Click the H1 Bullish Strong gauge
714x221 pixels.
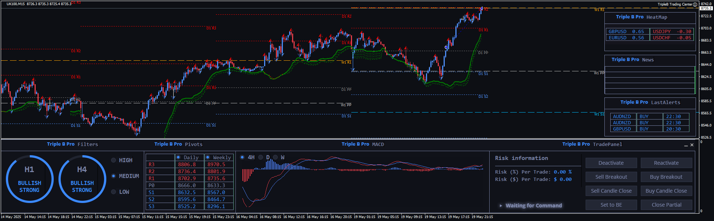(x=29, y=179)
